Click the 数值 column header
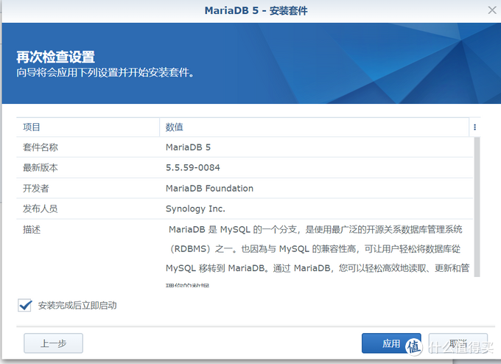The width and height of the screenshot is (501, 364). click(x=314, y=127)
